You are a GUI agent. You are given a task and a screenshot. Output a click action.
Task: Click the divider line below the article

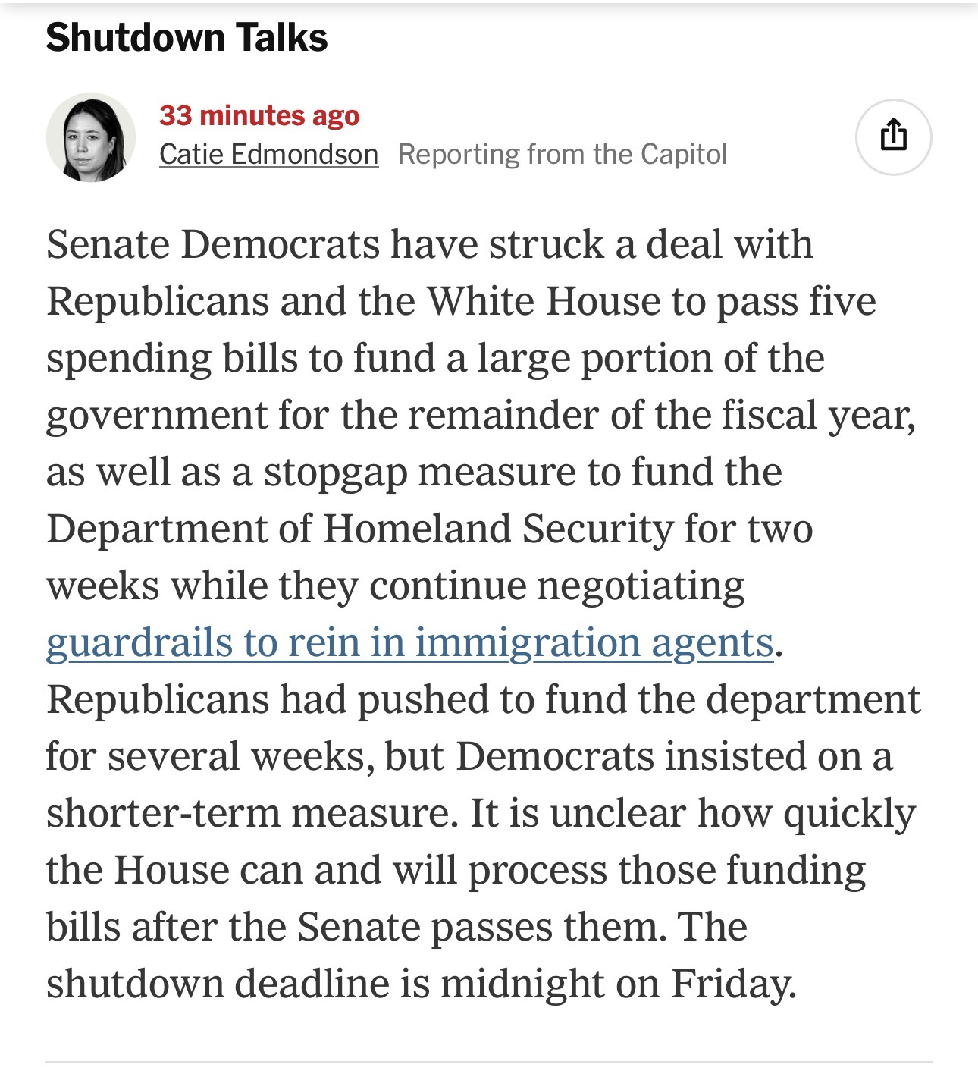489,1062
